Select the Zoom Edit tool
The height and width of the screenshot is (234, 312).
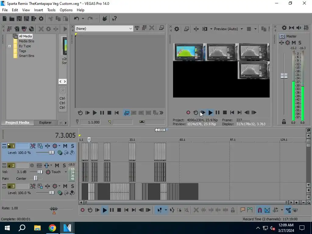click(x=186, y=210)
